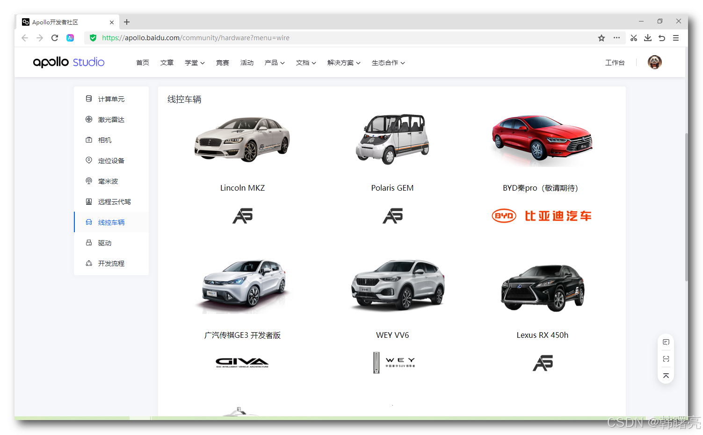
Task: Bookmark the page with the star icon
Action: tap(602, 38)
